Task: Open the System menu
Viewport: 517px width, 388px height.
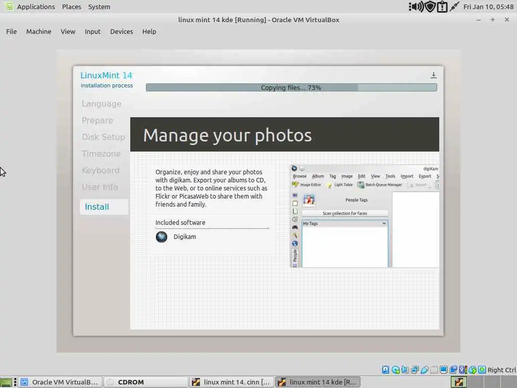Action: (x=99, y=7)
